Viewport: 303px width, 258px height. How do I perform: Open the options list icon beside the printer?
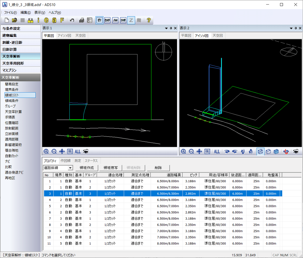90,20
